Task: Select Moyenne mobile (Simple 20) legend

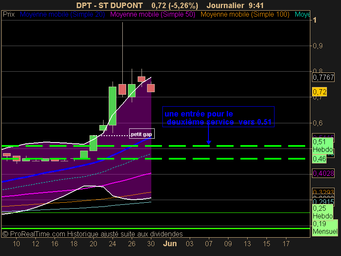Action: [62, 15]
